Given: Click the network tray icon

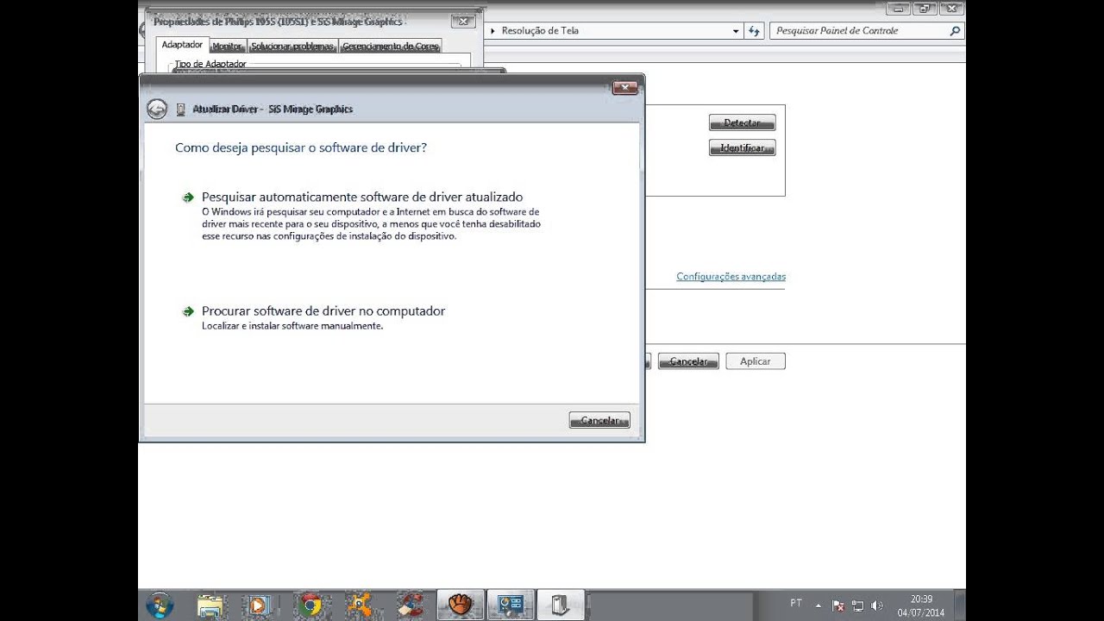Looking at the screenshot, I should pos(857,605).
